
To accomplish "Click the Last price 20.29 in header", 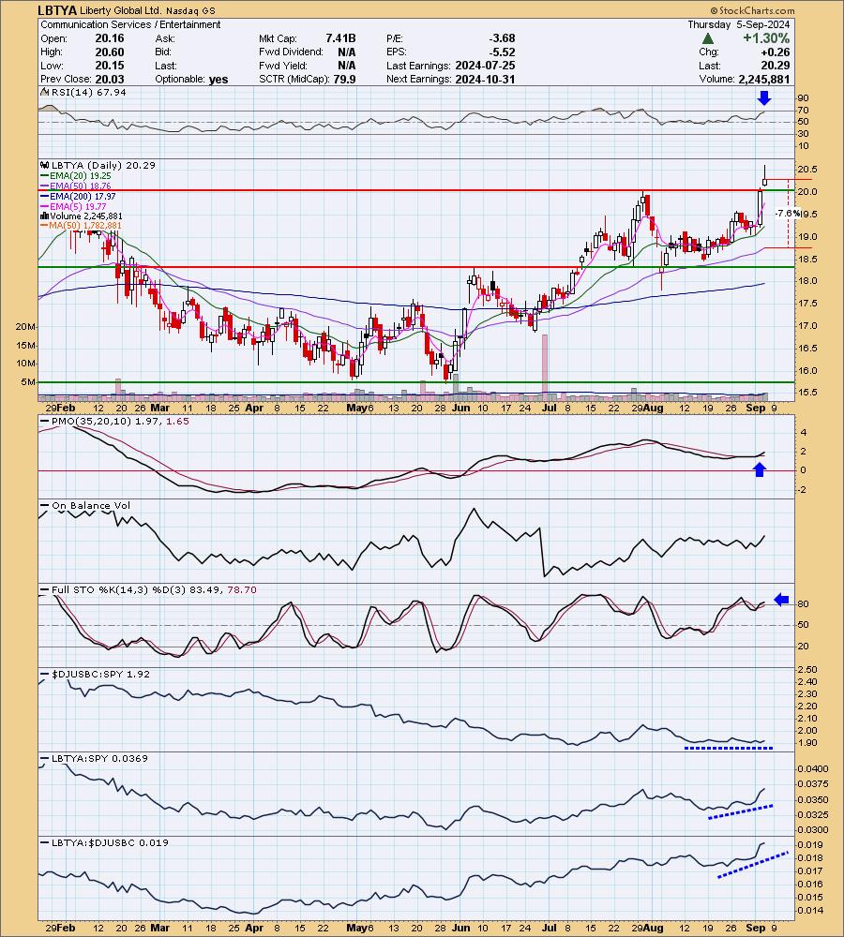I will pyautogui.click(x=776, y=66).
